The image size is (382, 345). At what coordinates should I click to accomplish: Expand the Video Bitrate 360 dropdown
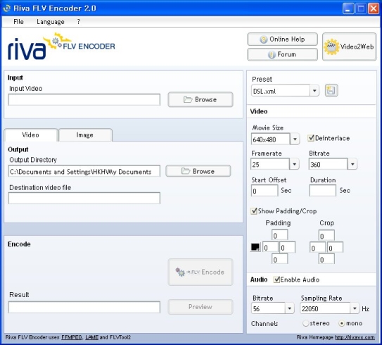click(x=352, y=164)
